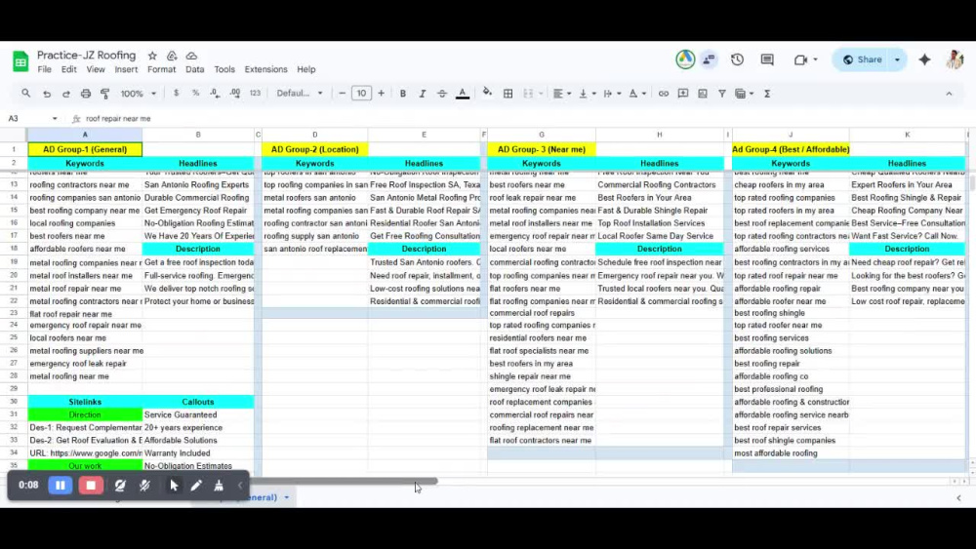Open all comments panel
The width and height of the screenshot is (976, 549).
tap(767, 59)
